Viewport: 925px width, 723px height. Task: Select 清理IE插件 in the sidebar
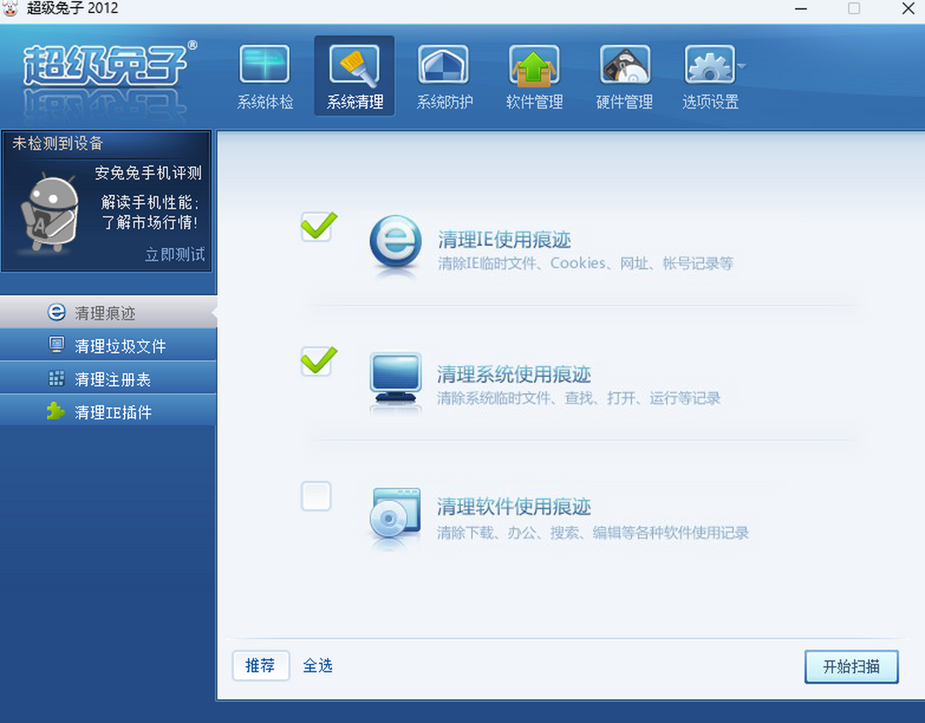point(108,412)
